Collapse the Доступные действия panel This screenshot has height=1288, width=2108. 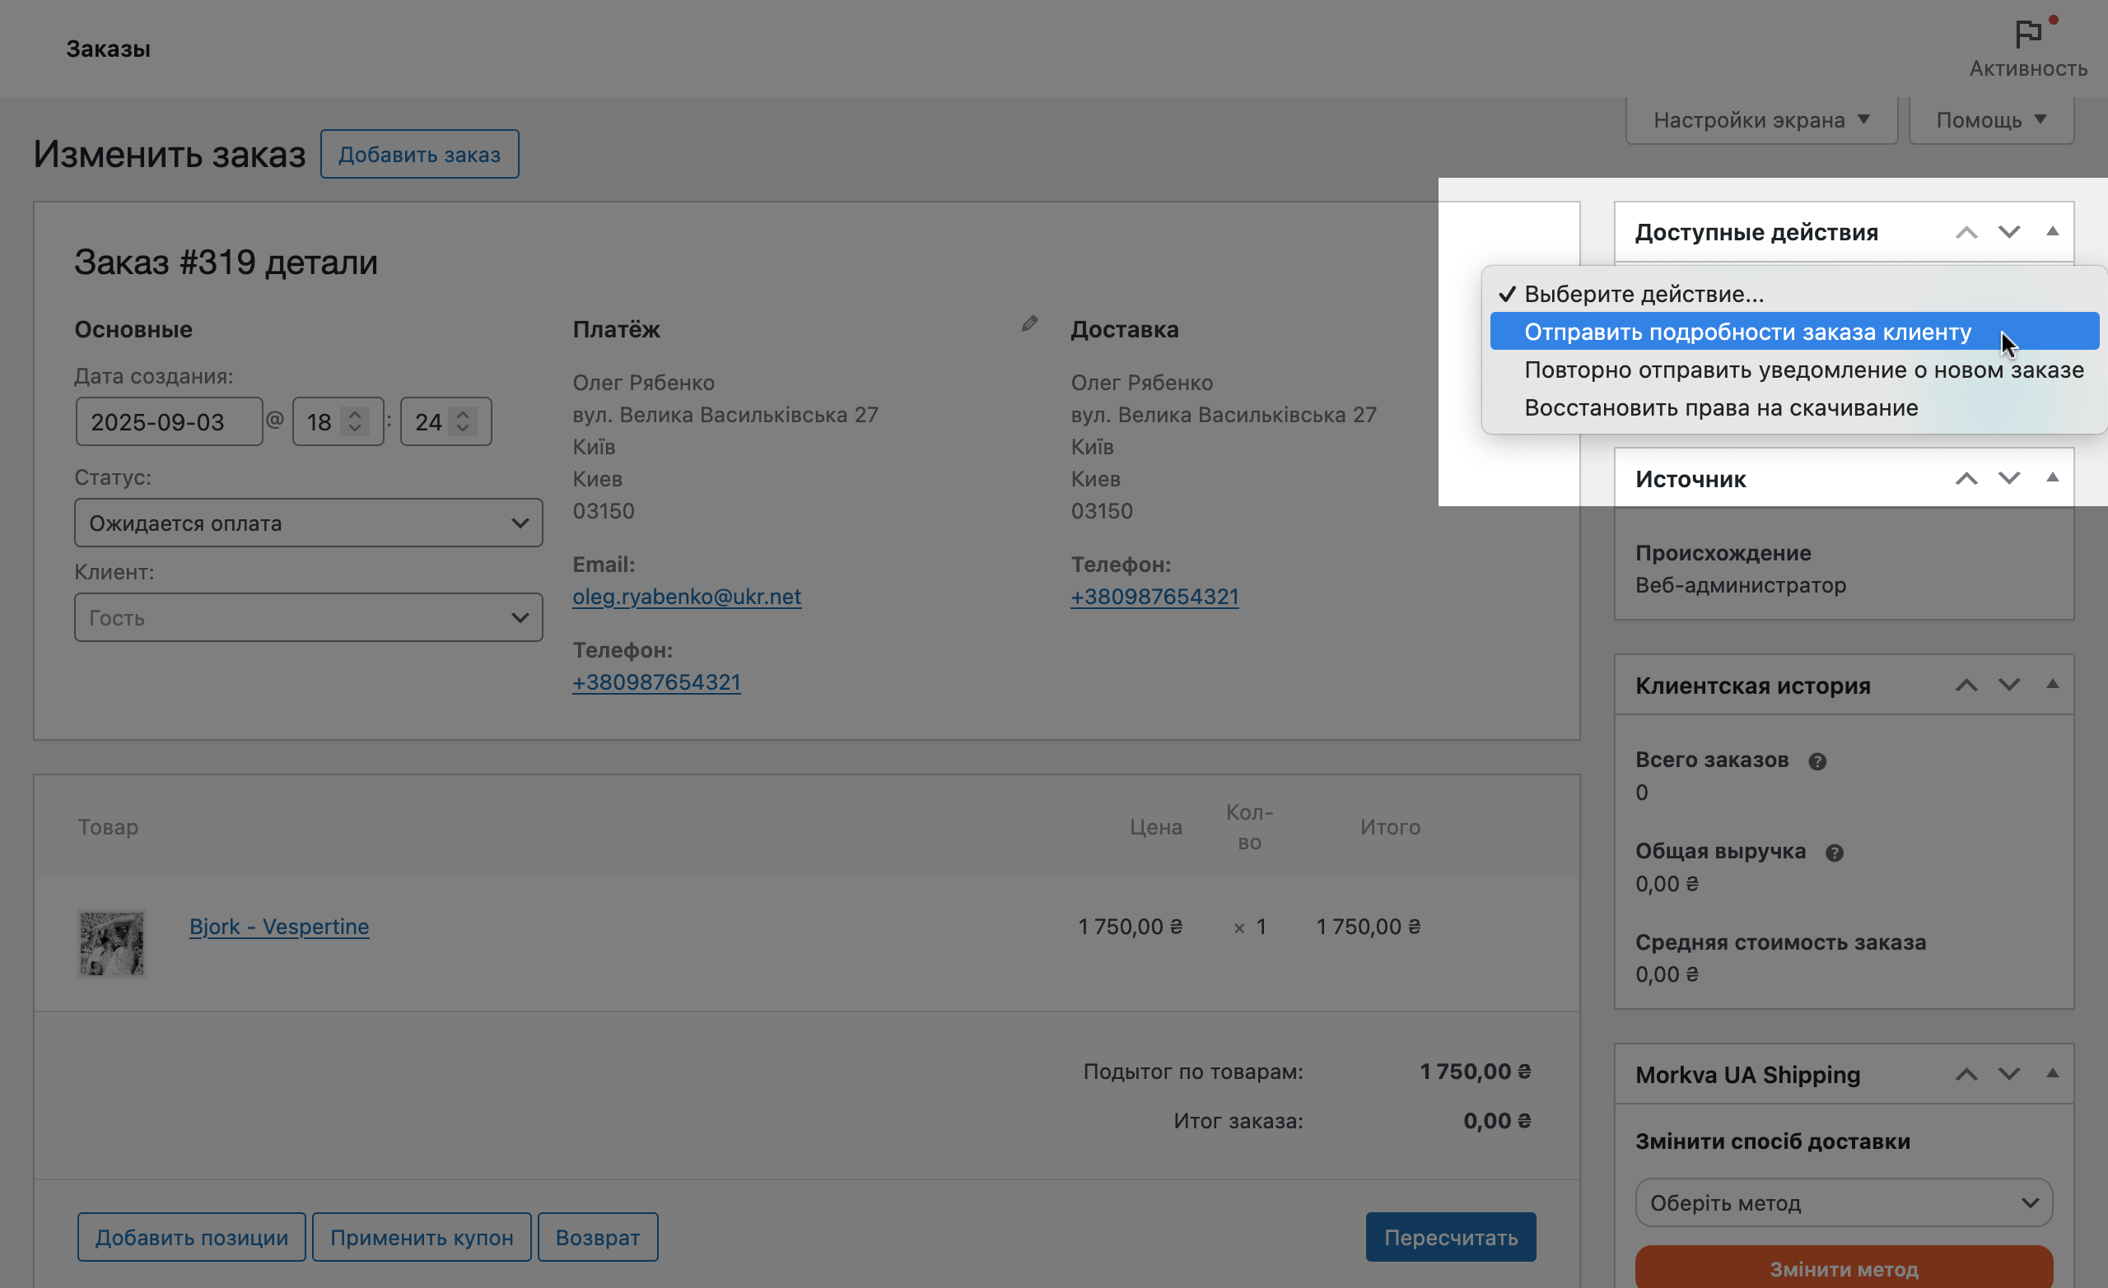click(x=2051, y=231)
